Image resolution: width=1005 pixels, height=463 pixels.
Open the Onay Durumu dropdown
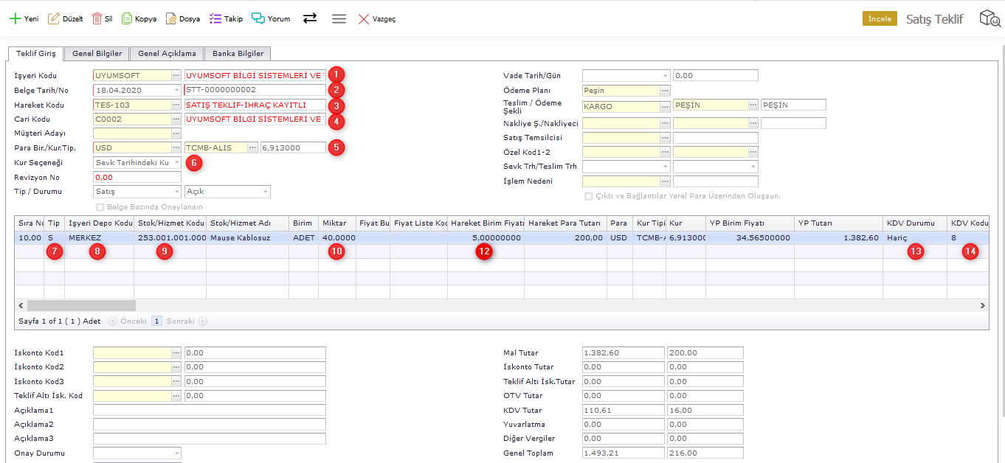(176, 453)
